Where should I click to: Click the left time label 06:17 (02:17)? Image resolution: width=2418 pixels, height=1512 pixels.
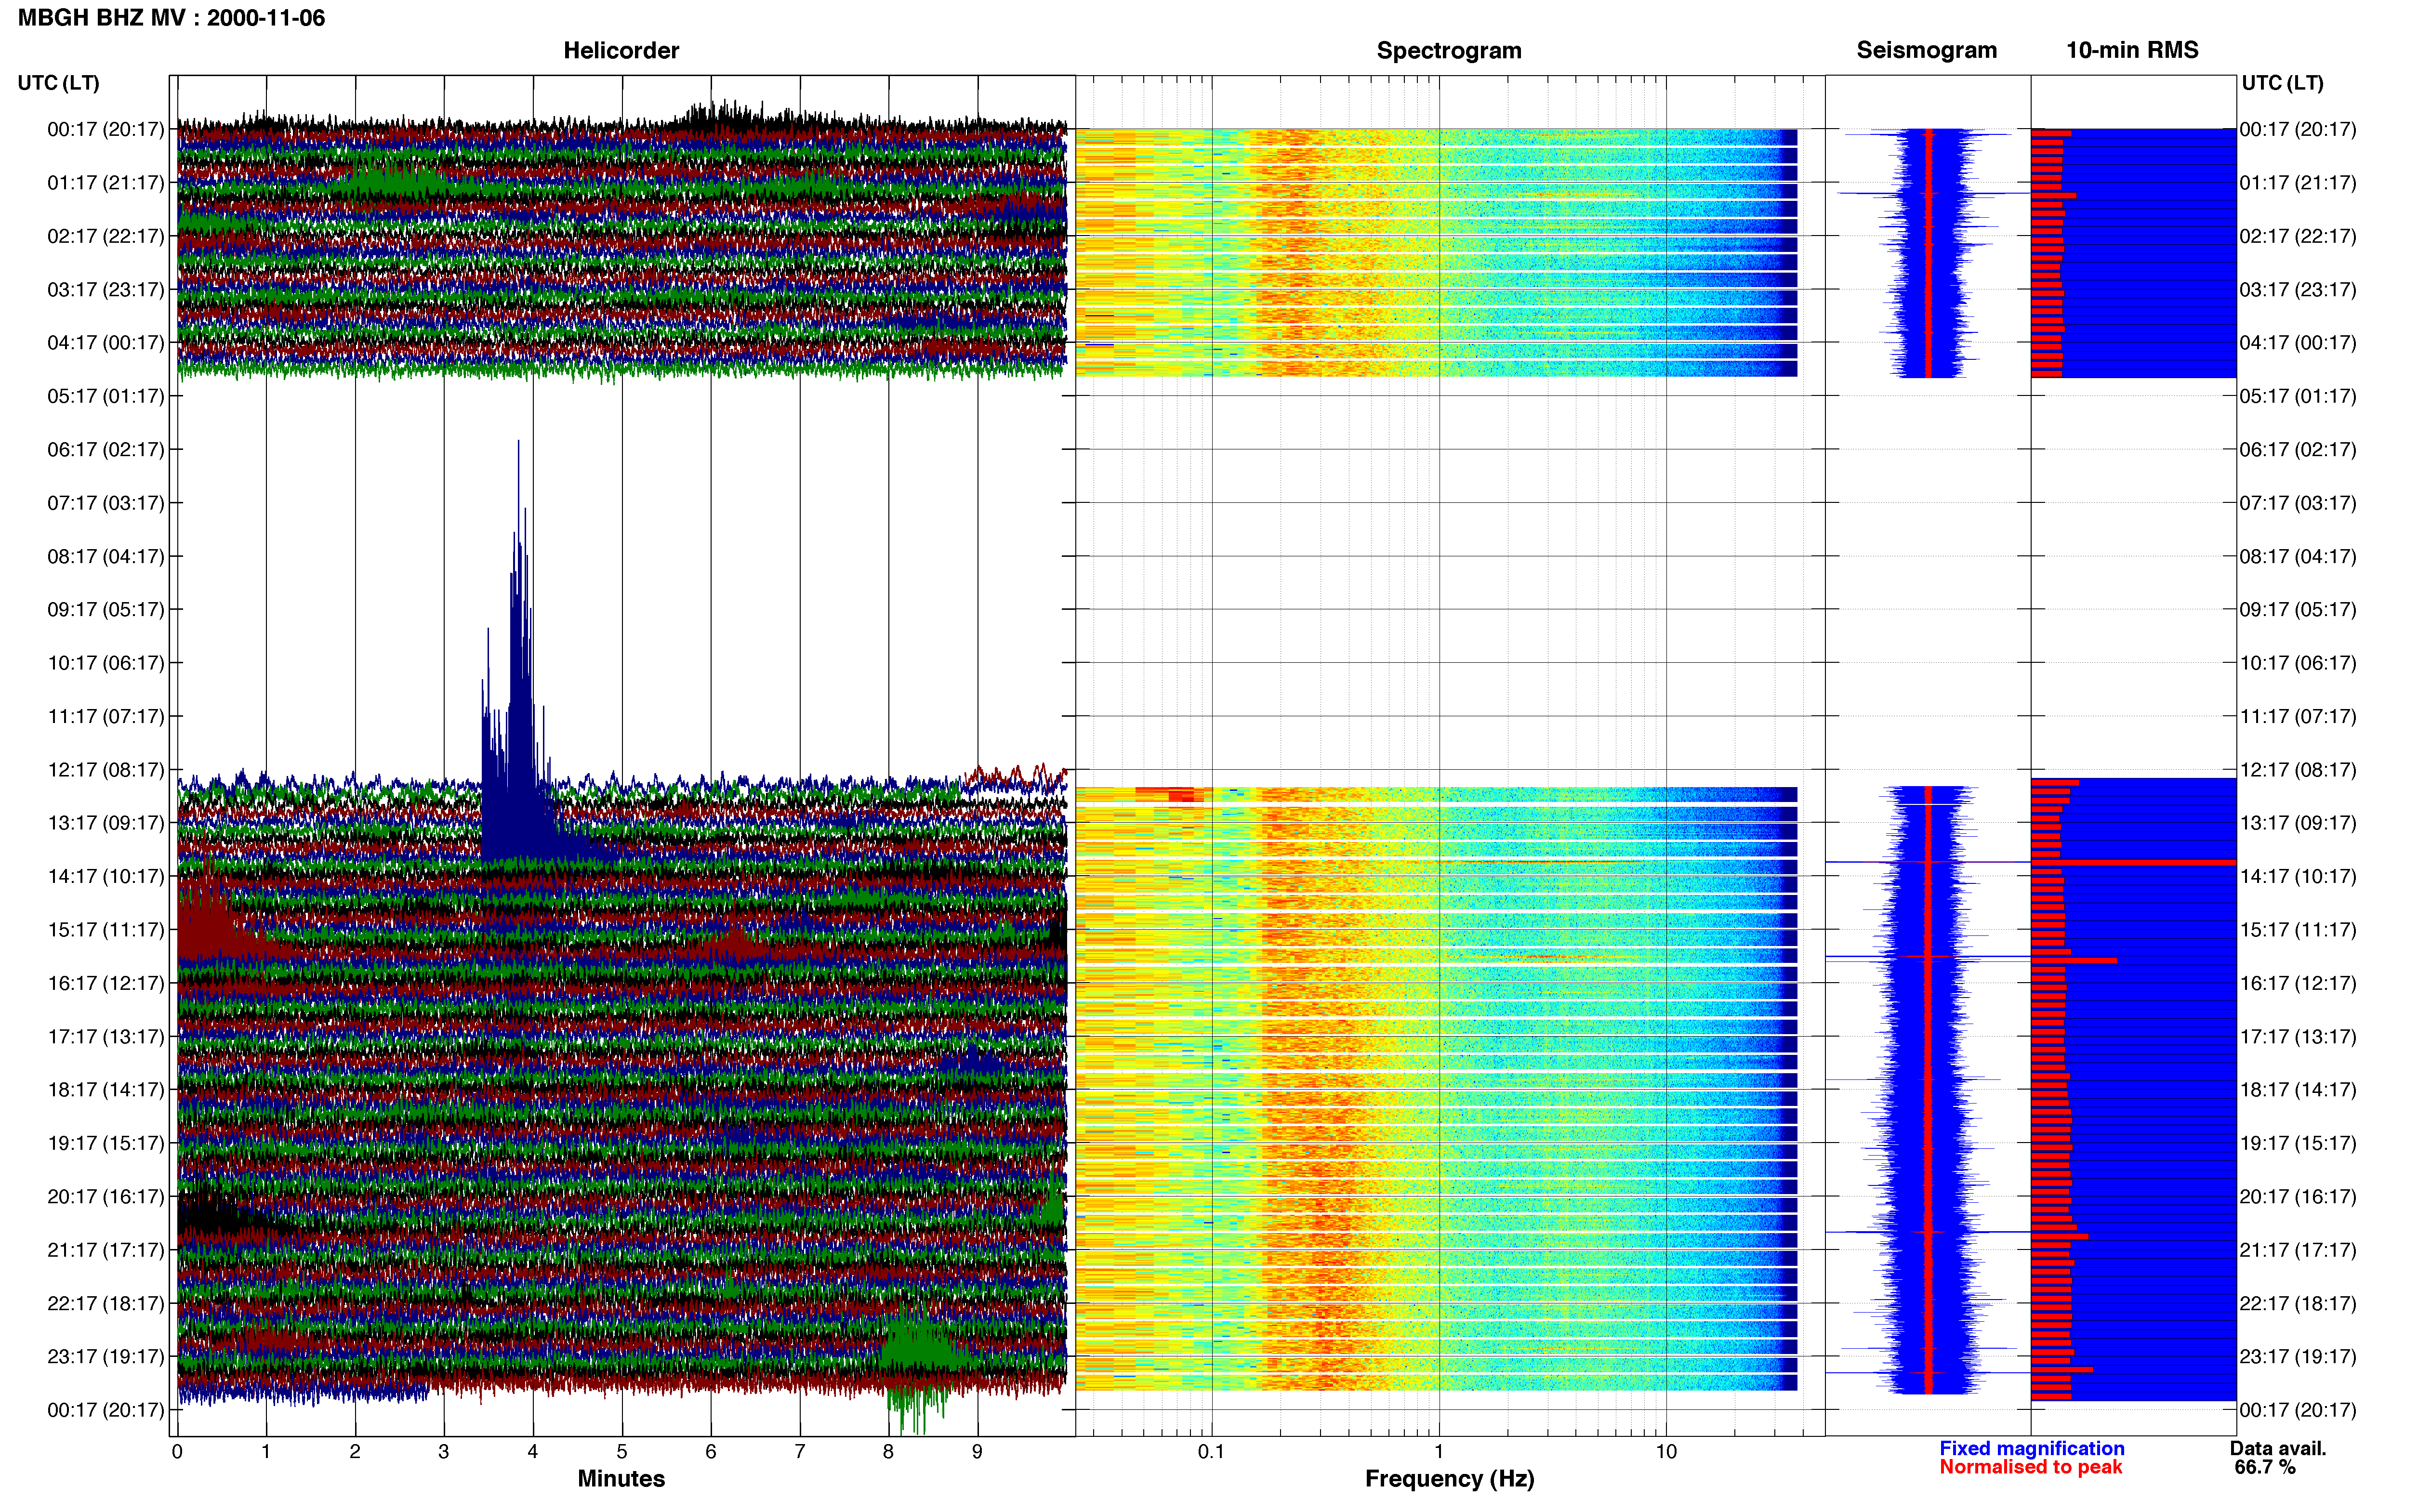106,450
